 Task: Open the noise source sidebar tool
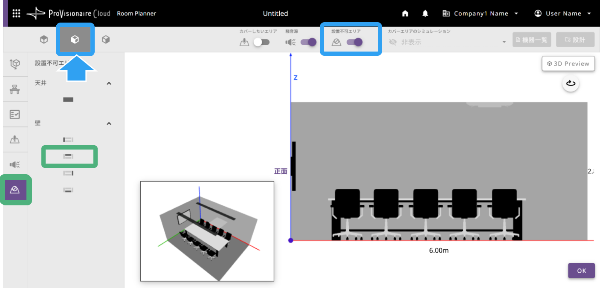[15, 164]
